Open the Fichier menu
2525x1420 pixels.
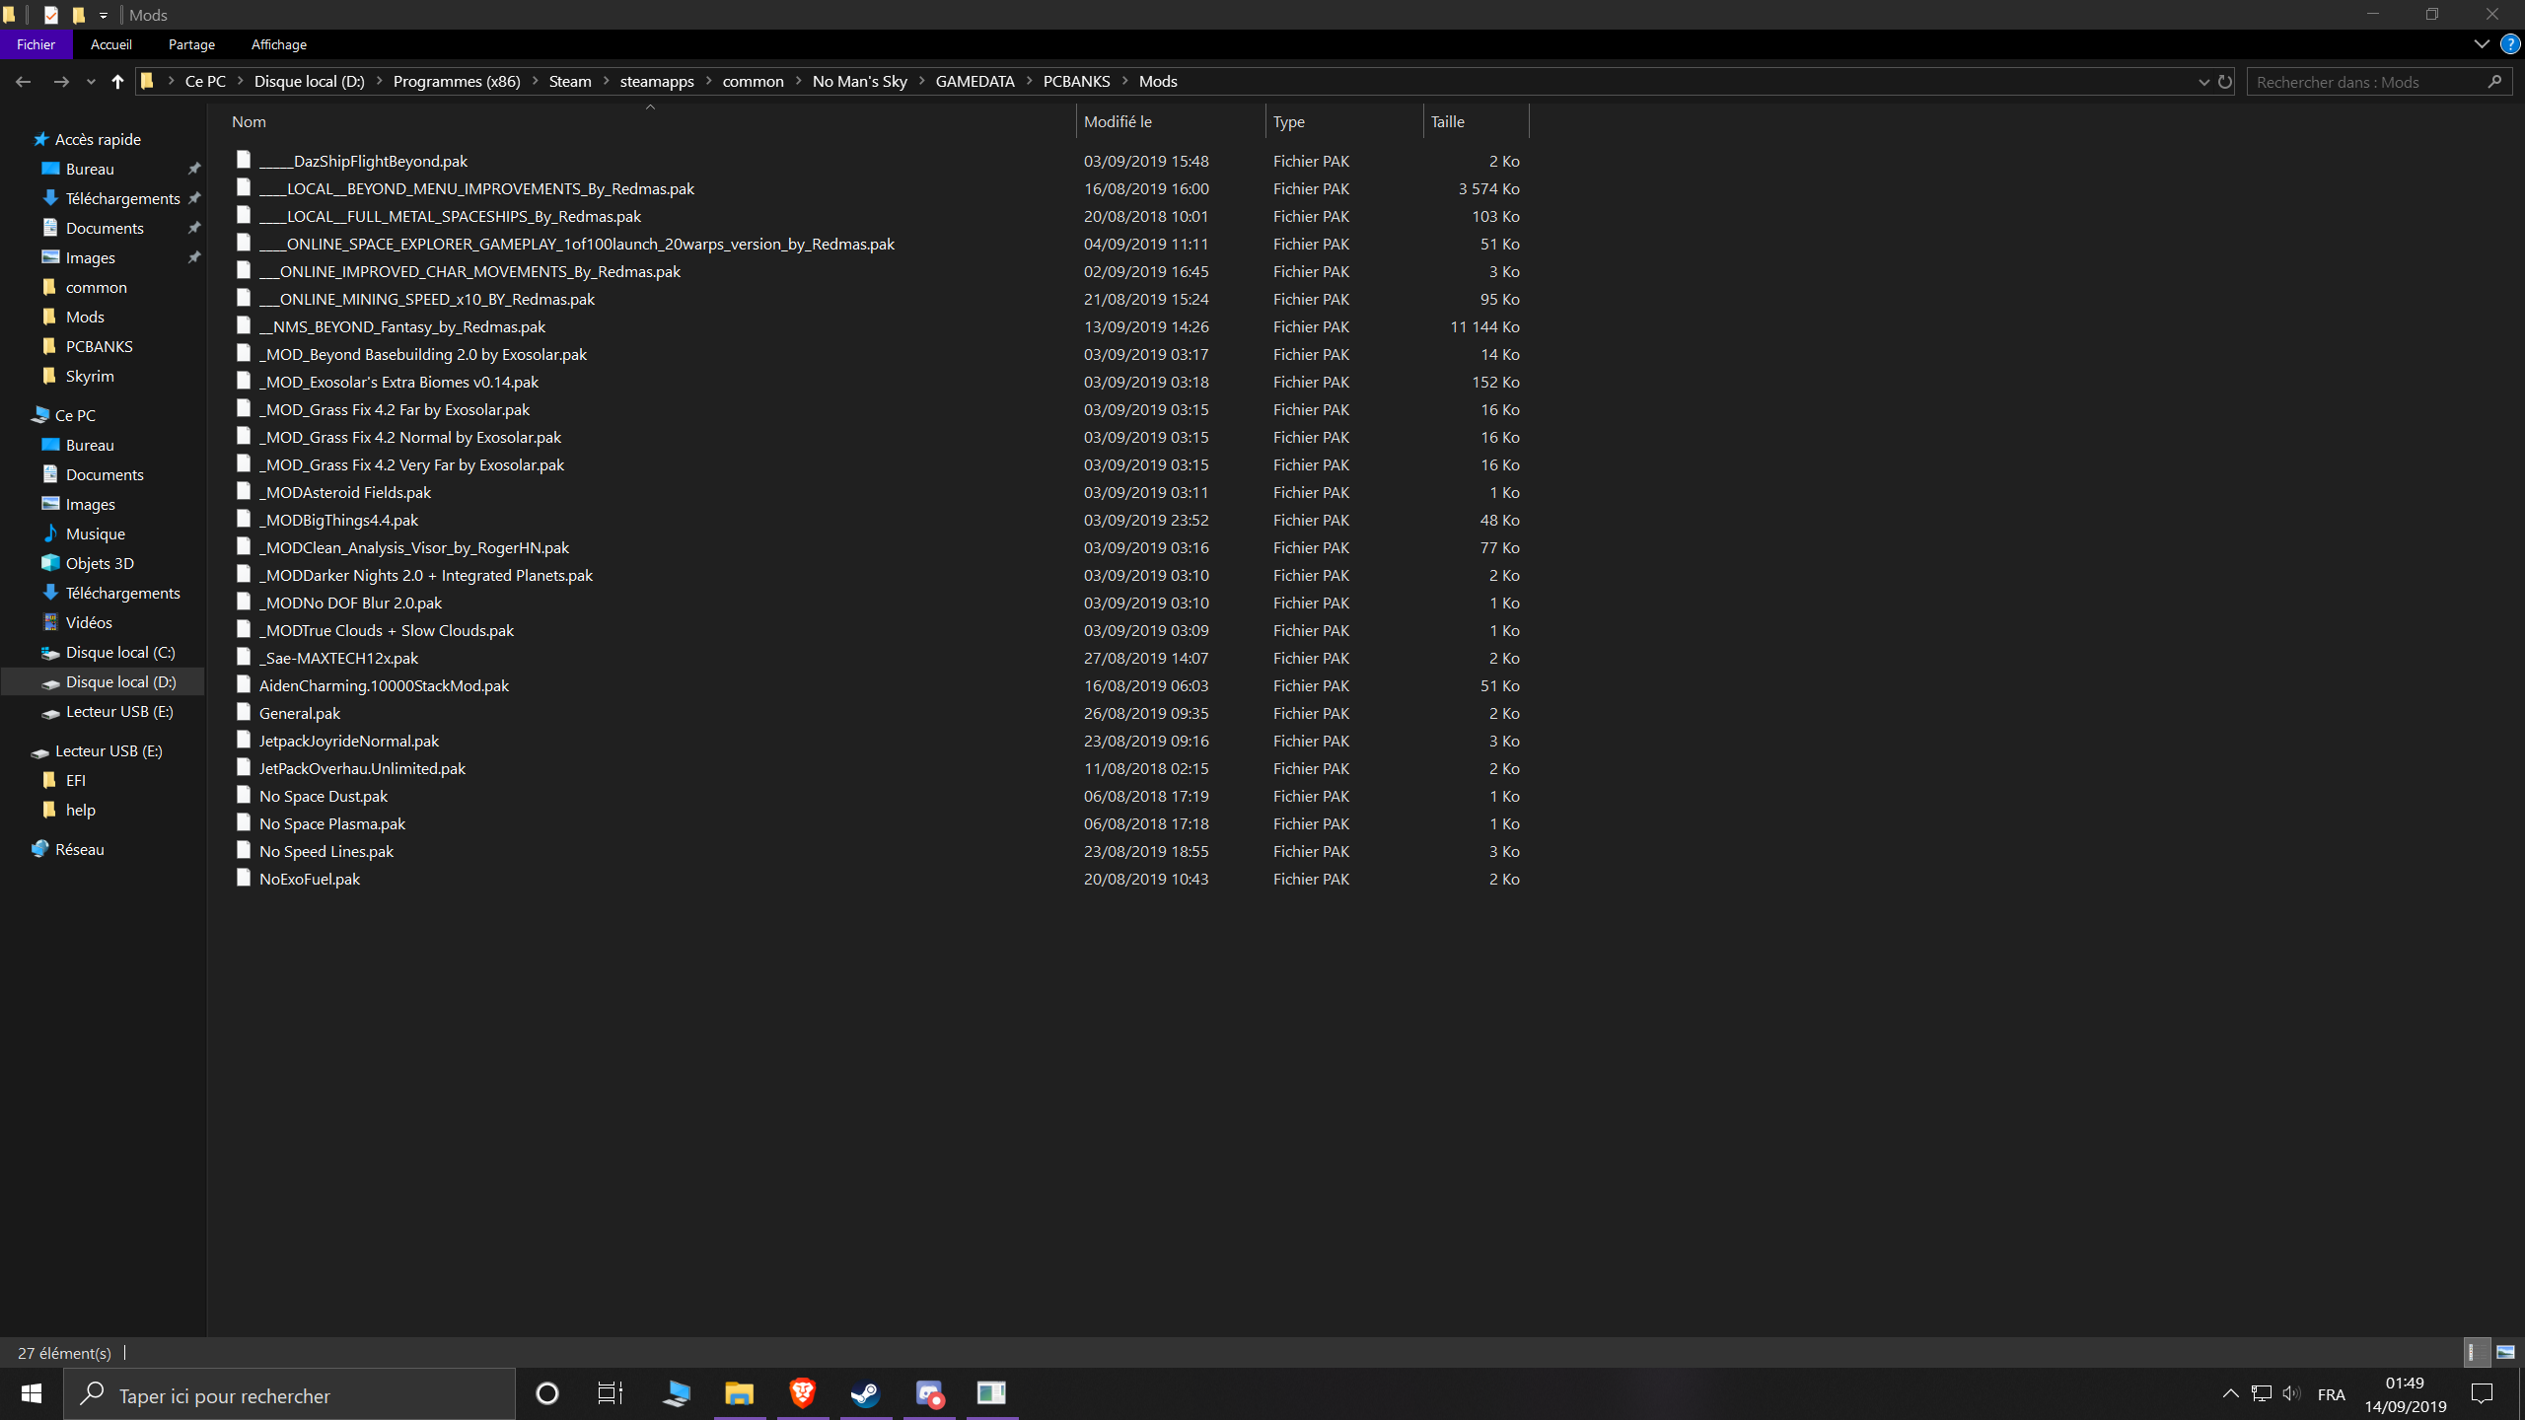[36, 44]
